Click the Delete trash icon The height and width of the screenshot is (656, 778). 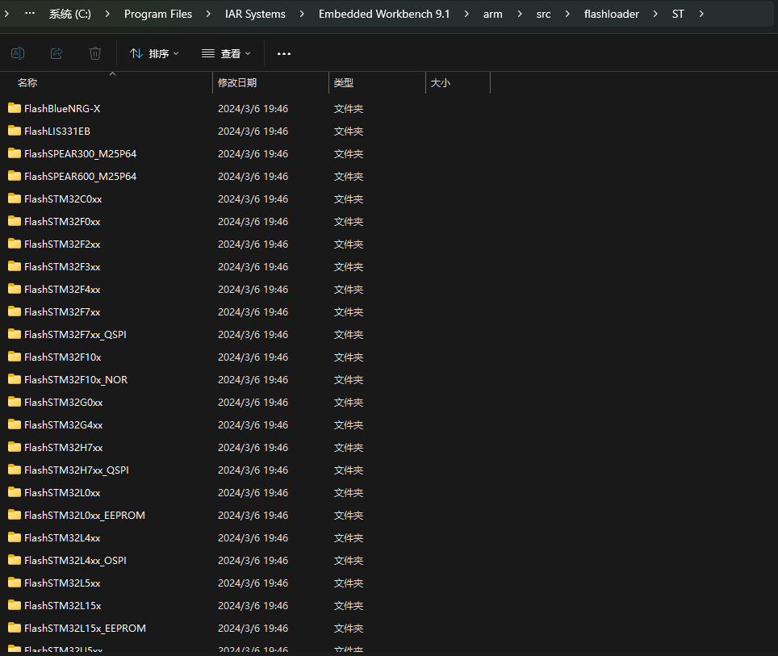click(x=95, y=53)
